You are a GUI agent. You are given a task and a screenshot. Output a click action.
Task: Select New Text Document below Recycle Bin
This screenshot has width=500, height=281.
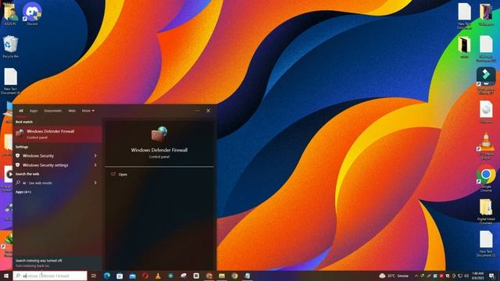10,81
